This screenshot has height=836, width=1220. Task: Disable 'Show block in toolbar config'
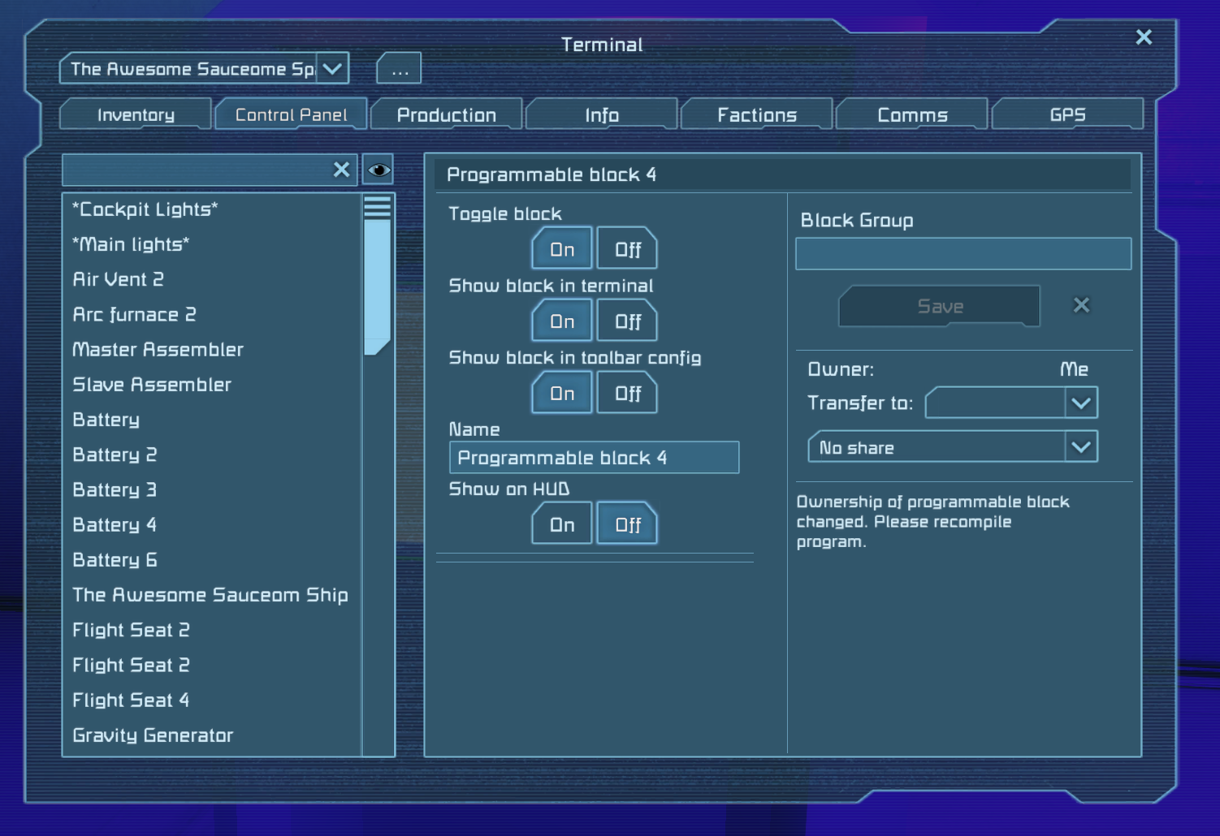pyautogui.click(x=626, y=393)
